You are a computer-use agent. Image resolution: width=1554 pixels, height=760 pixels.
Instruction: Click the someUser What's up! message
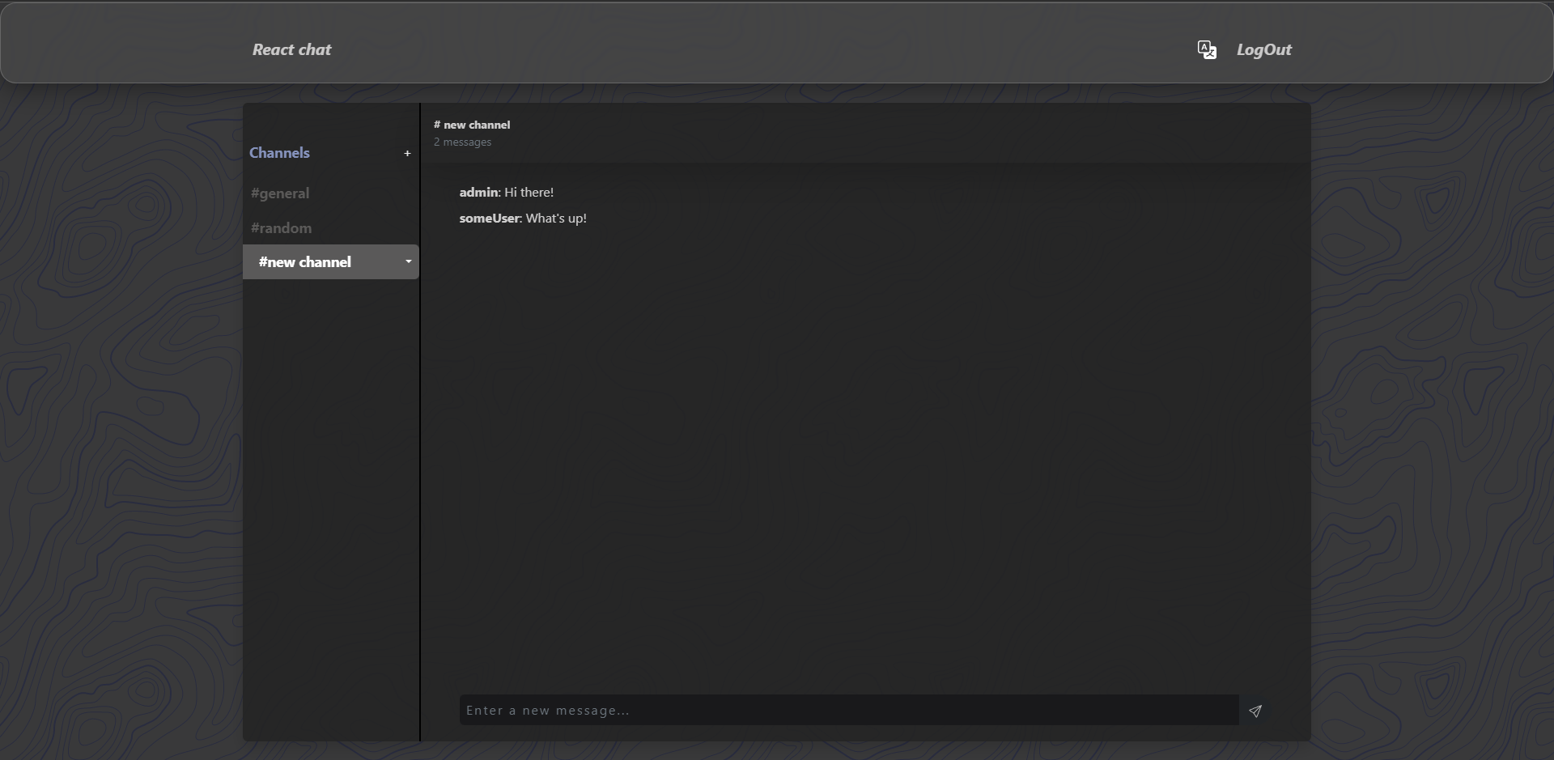[523, 219]
